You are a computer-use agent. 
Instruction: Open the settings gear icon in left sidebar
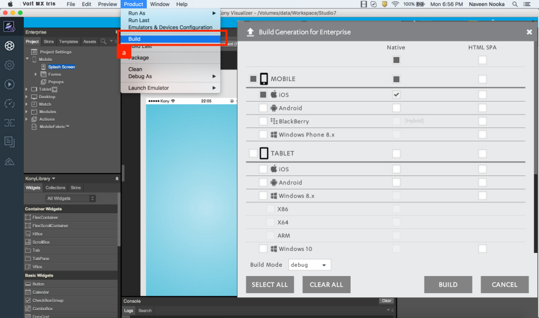click(x=9, y=65)
